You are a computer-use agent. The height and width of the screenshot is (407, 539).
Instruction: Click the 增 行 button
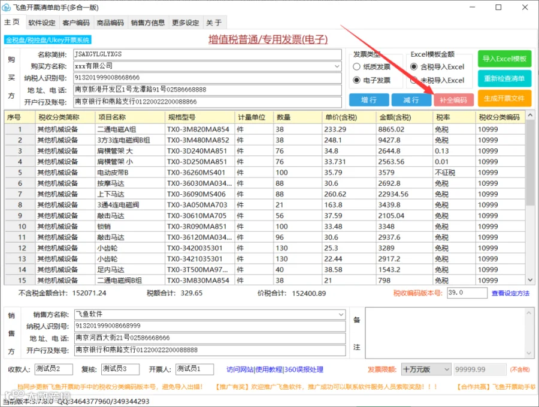369,100
